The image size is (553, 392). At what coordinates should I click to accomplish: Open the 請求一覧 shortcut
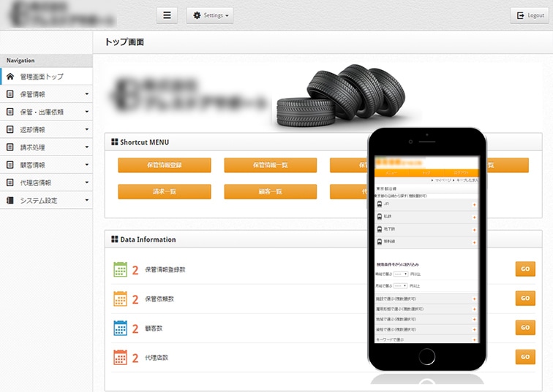pos(165,192)
